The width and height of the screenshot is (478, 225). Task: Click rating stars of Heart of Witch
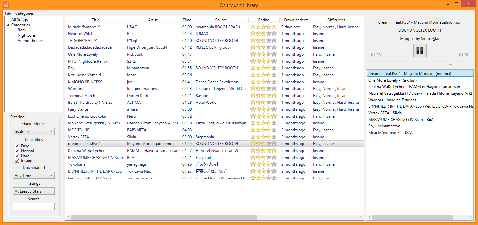point(263,34)
